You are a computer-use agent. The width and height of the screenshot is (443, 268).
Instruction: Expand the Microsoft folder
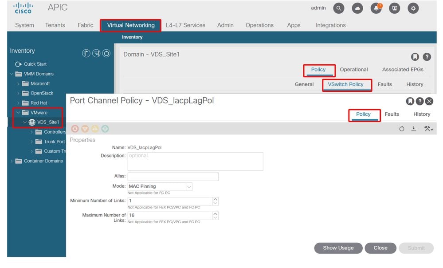pos(18,84)
